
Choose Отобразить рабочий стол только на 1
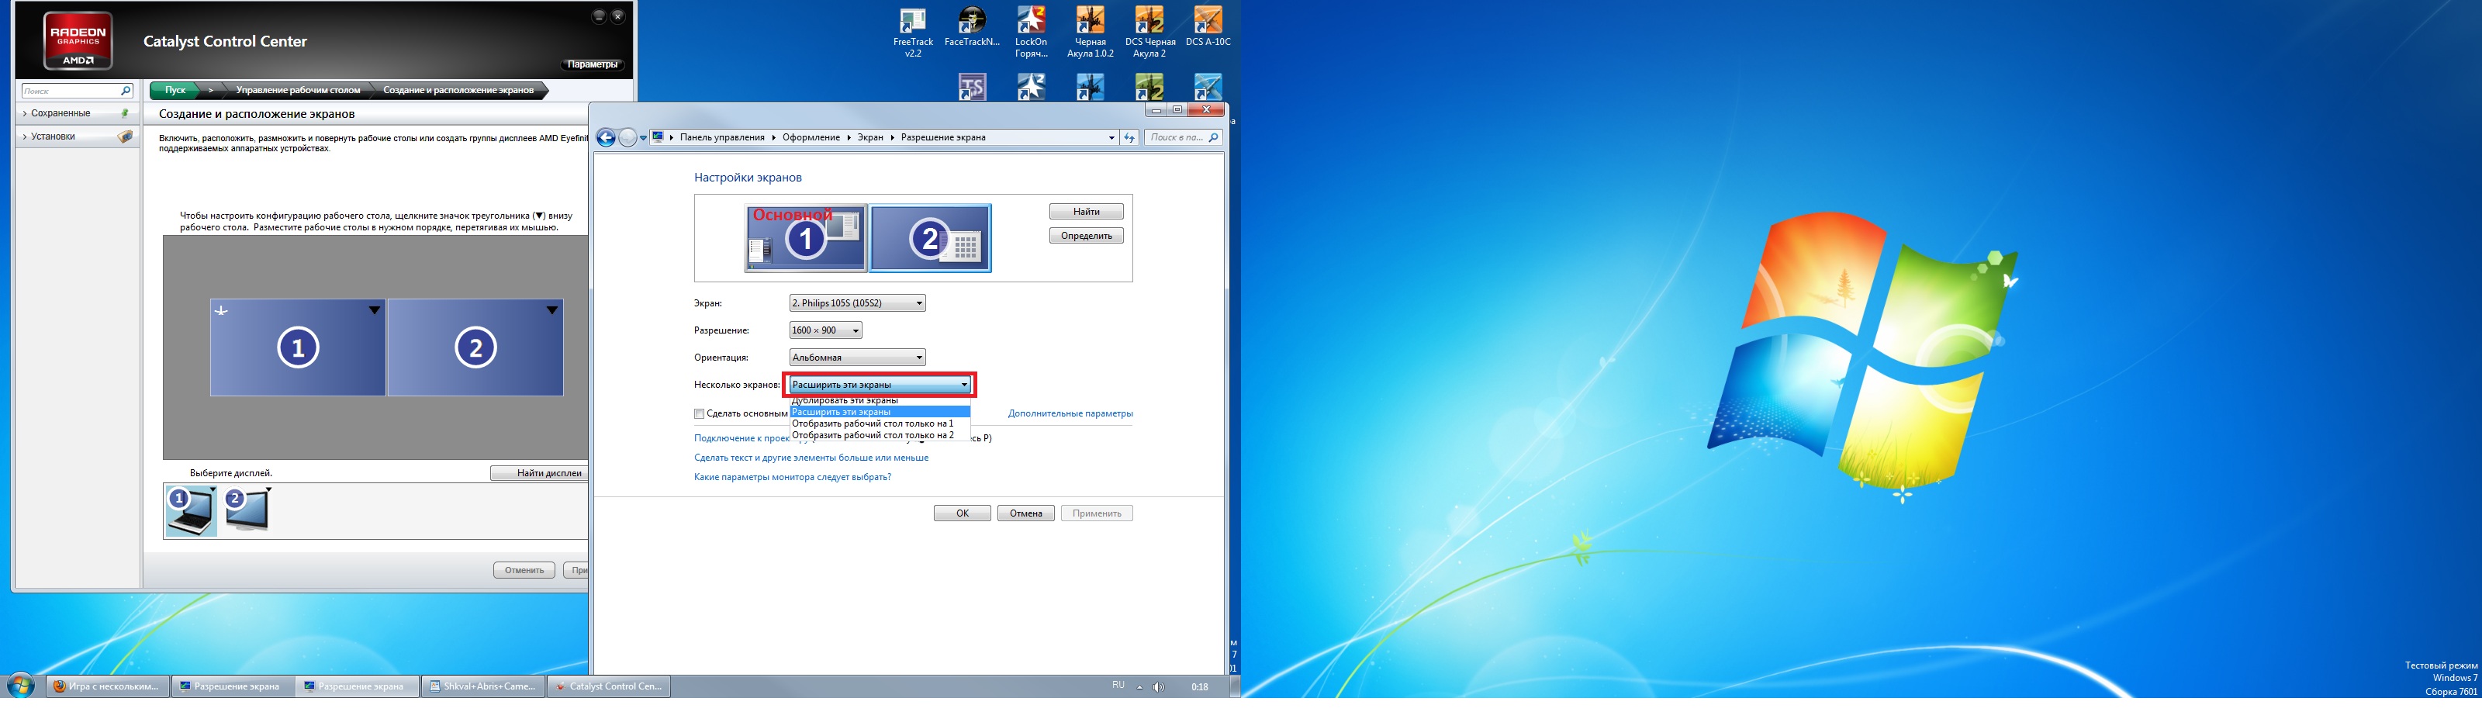pyautogui.click(x=880, y=423)
